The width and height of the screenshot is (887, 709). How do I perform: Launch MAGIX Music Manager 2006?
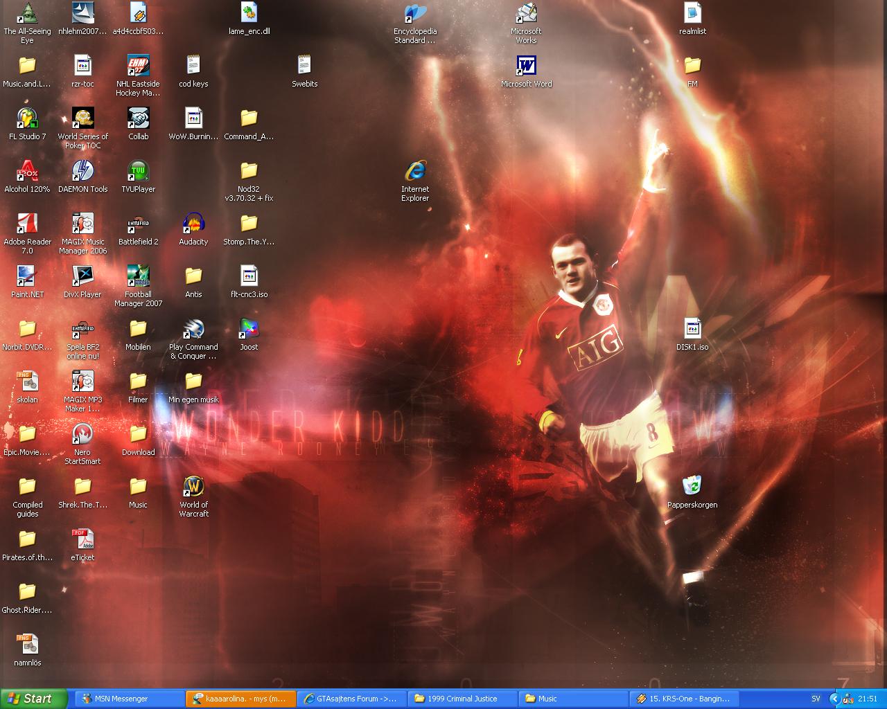click(82, 224)
